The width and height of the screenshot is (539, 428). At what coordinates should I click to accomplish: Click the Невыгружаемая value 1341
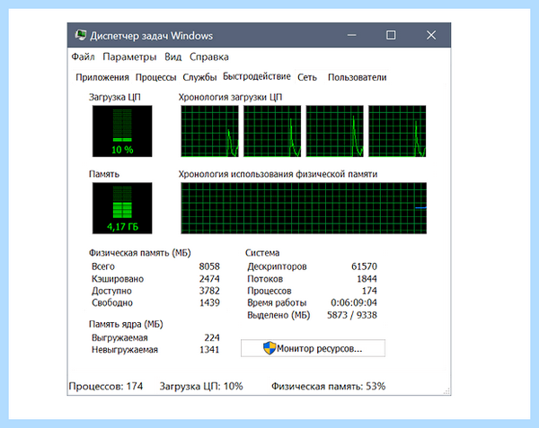[209, 350]
